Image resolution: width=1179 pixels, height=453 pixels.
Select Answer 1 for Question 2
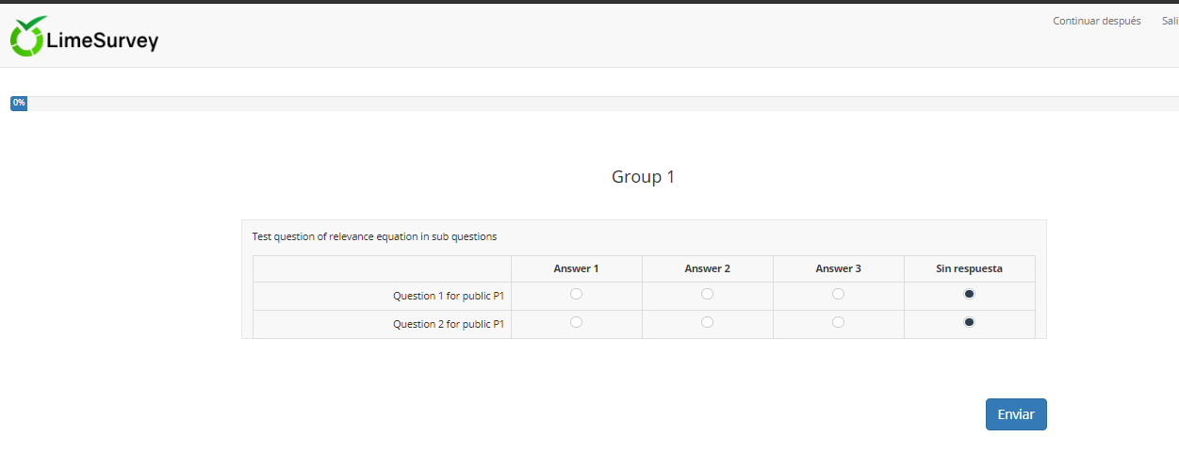point(577,322)
